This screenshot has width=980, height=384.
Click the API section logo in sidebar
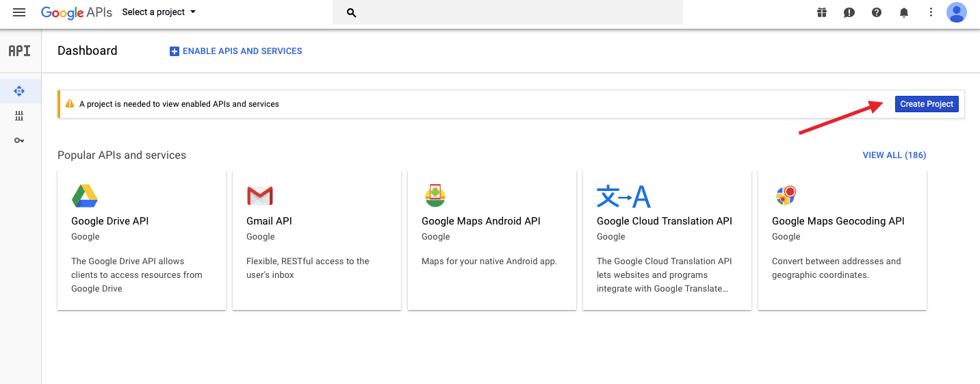click(x=19, y=51)
